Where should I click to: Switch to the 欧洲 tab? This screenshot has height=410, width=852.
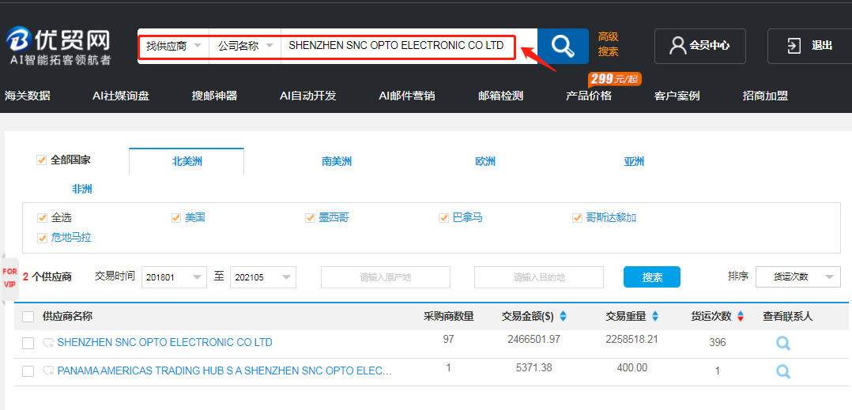(x=485, y=161)
